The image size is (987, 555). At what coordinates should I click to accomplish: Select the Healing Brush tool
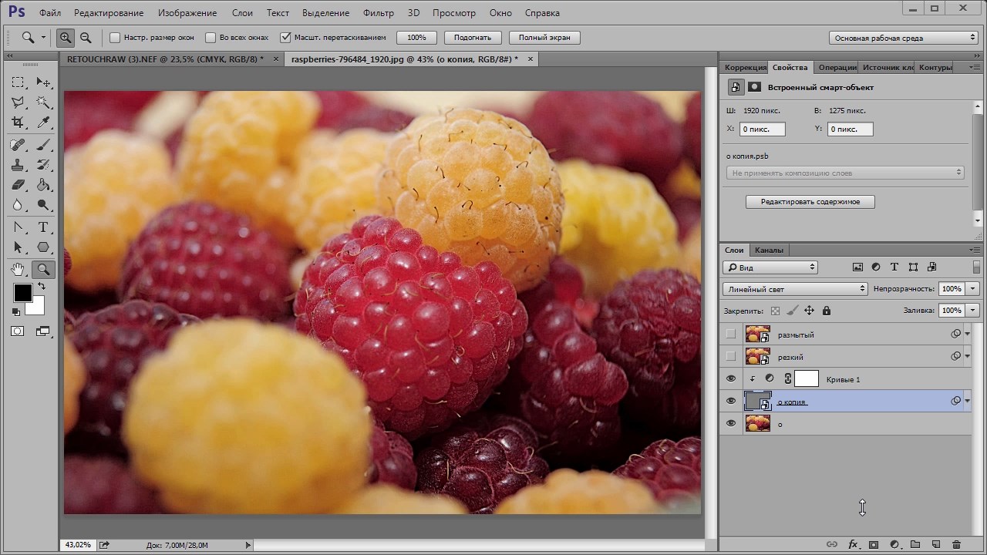pos(19,145)
